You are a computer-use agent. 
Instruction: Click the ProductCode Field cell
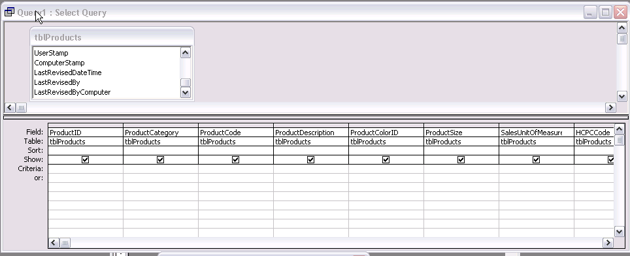pyautogui.click(x=236, y=133)
